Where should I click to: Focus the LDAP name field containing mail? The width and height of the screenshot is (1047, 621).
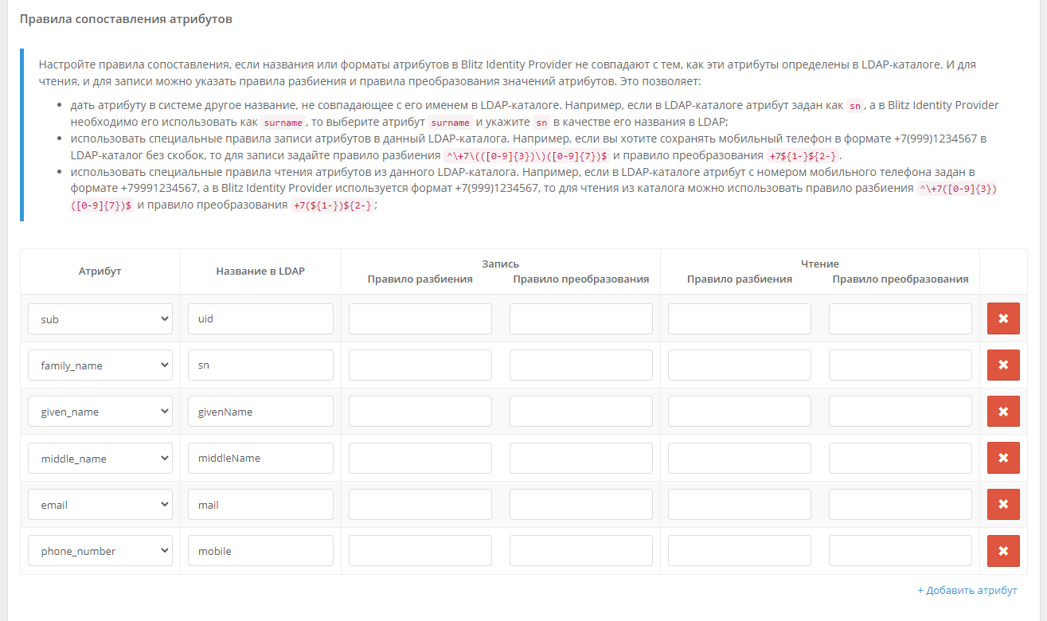(x=260, y=504)
